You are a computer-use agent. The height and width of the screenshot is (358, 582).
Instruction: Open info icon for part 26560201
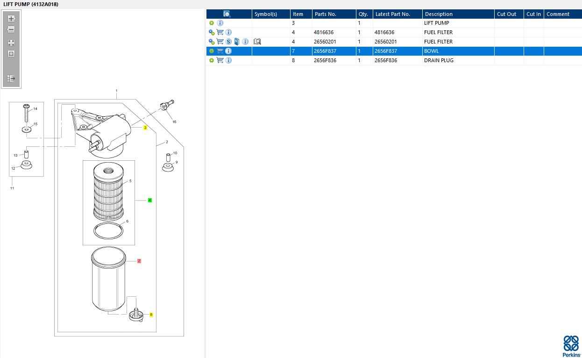coord(245,42)
